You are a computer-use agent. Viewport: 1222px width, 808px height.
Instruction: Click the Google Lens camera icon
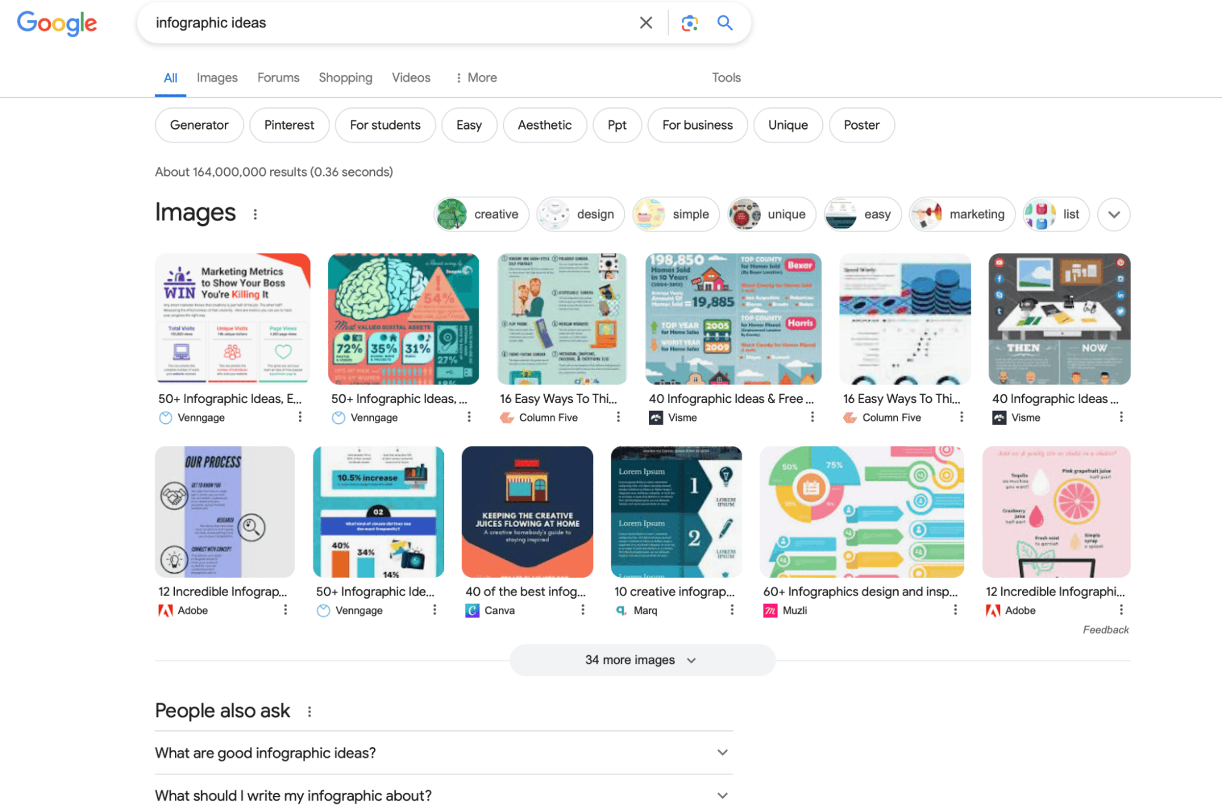click(x=690, y=23)
